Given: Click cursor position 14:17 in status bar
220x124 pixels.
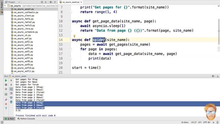Looking at the screenshot, I should coord(194,122).
